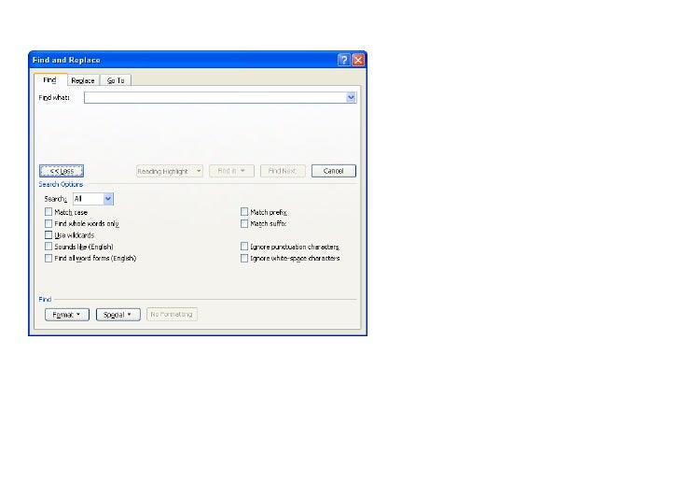Enable the Match suffix checkbox
Viewport: 679px width, 481px height.
244,223
